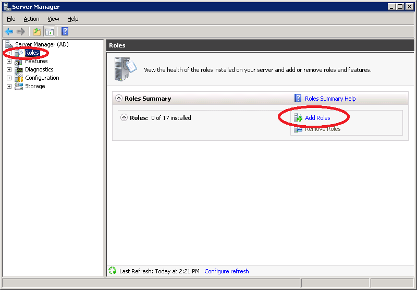Click the Storage node icon
417x290 pixels.
19,86
